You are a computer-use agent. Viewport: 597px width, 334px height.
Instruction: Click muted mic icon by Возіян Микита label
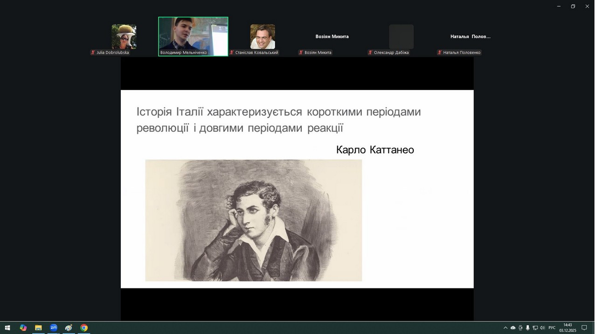(x=301, y=53)
